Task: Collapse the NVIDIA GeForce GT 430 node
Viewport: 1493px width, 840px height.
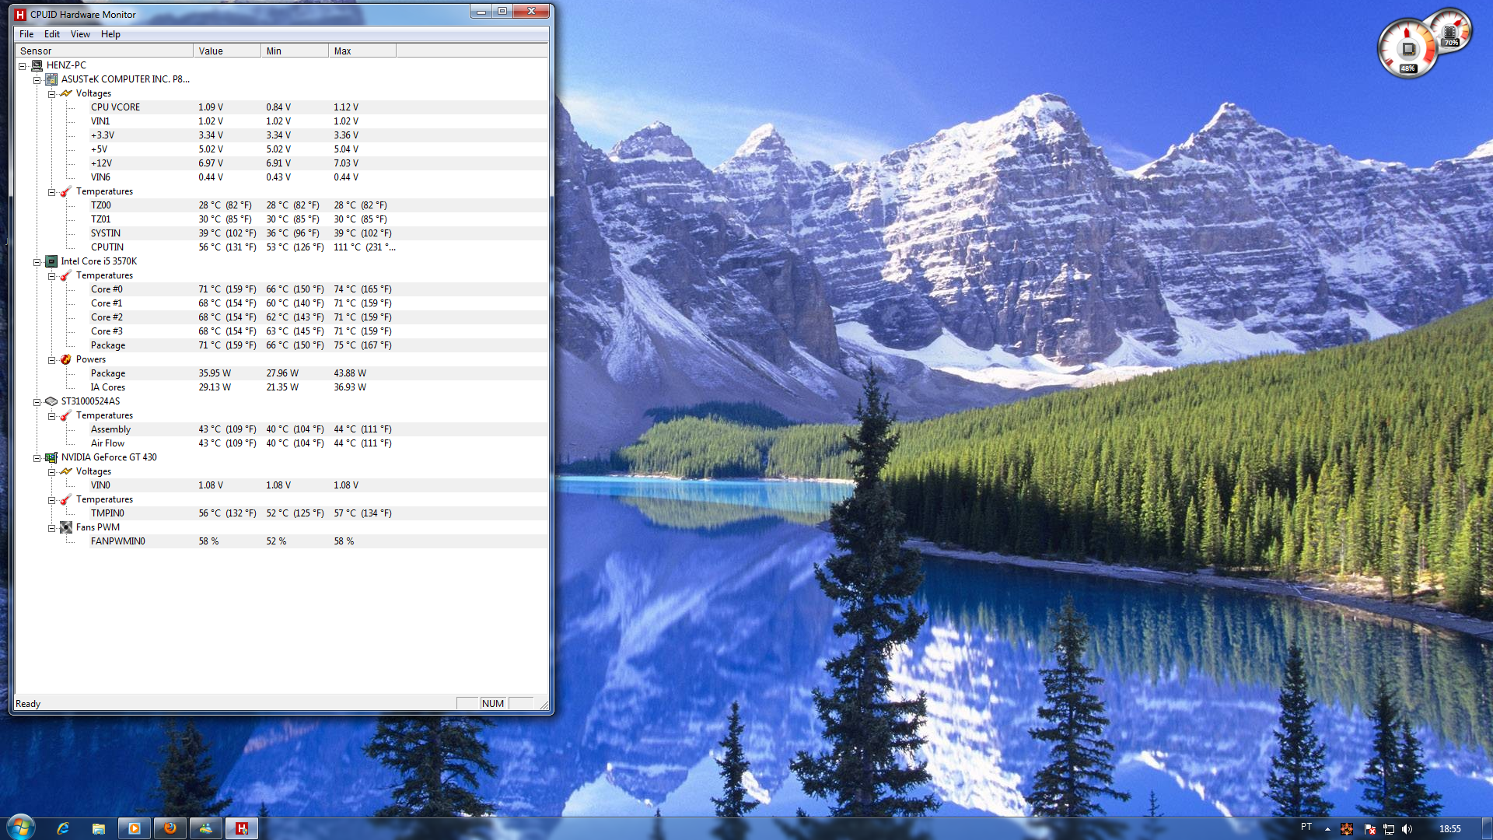Action: point(37,458)
